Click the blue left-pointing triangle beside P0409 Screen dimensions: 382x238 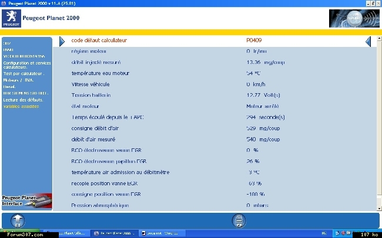click(x=368, y=42)
